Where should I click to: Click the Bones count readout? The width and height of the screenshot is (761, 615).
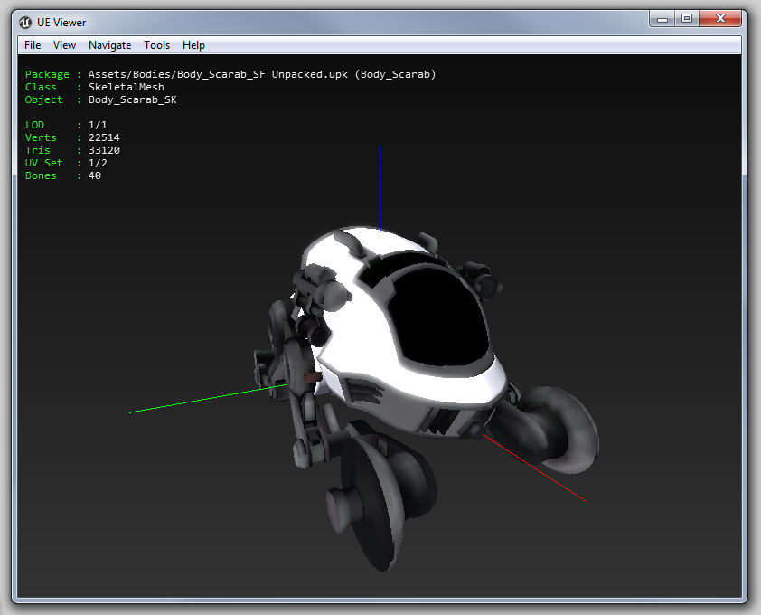[63, 175]
